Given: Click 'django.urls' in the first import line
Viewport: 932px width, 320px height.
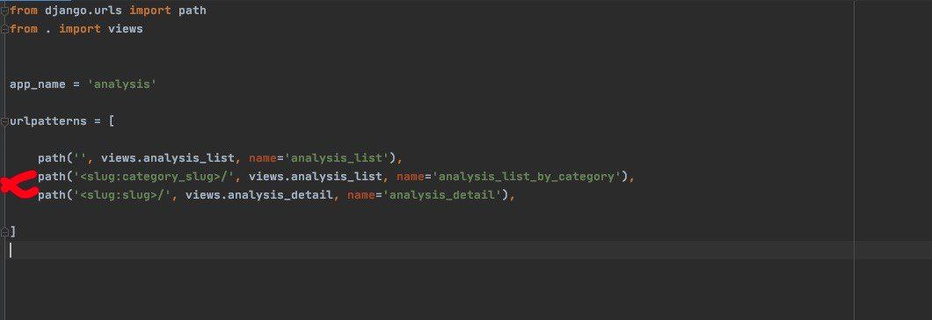Looking at the screenshot, I should (84, 11).
